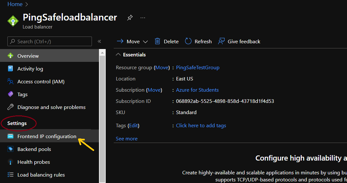Click the Search (Ctrl+/) input field
The height and width of the screenshot is (183, 347).
click(x=50, y=41)
